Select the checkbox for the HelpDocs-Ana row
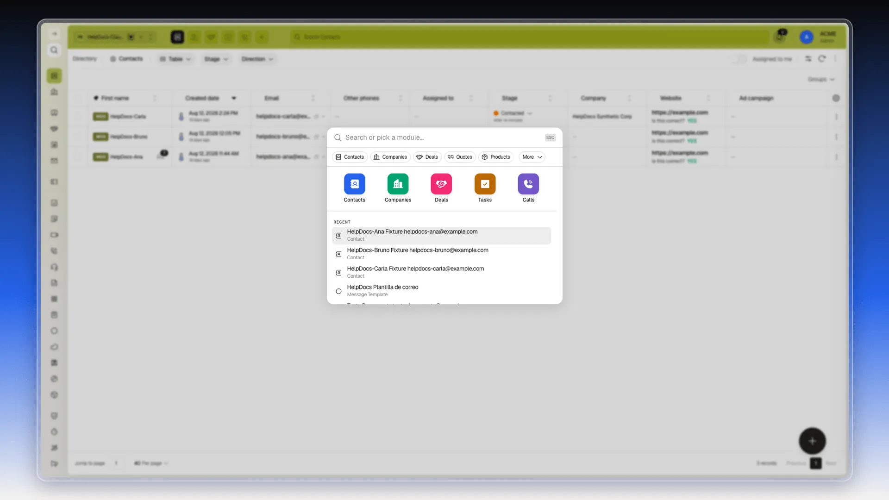 pos(78,157)
